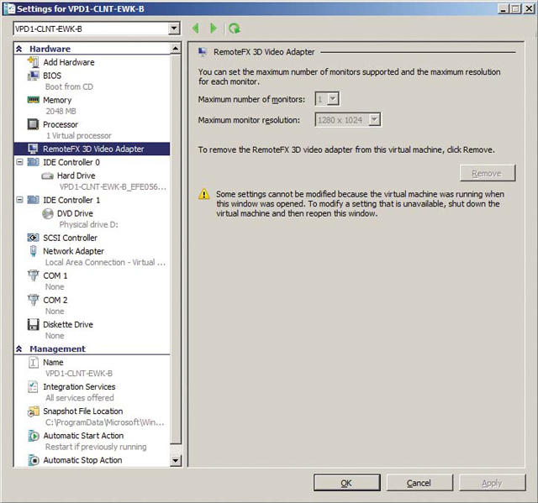Click the settings list scroll down arrow
The width and height of the screenshot is (538, 503).
point(176,460)
